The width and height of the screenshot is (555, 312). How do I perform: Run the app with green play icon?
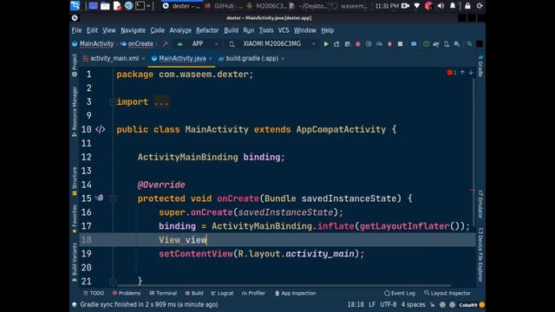pos(326,44)
